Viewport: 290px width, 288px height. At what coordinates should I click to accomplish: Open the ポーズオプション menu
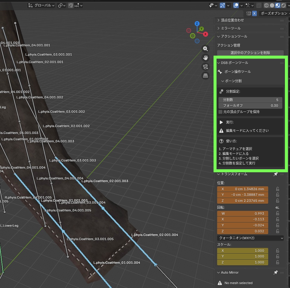(274, 13)
